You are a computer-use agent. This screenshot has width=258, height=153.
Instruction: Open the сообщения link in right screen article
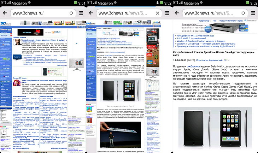tap(193, 66)
